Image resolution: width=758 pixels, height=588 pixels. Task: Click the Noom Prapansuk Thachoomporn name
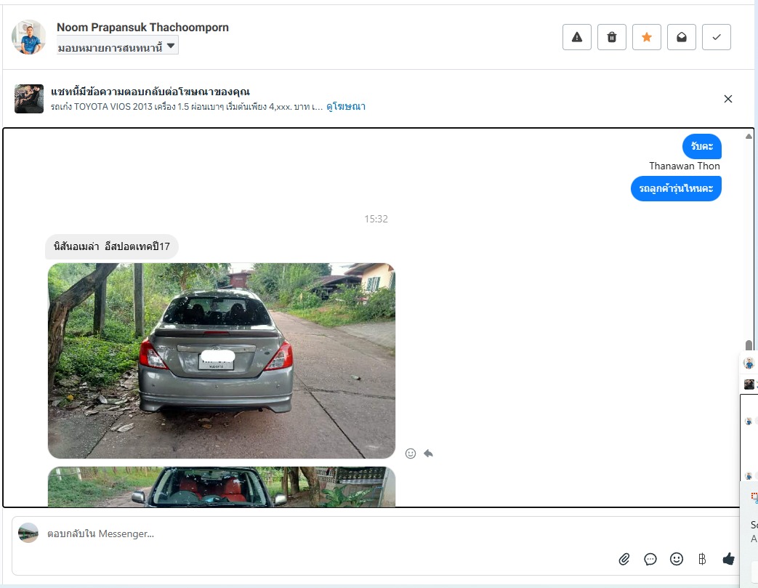[142, 27]
